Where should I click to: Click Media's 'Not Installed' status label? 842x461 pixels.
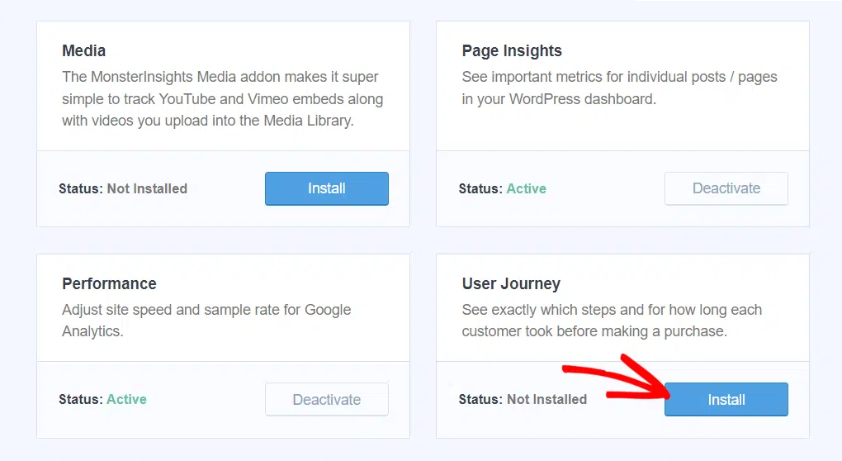(x=147, y=188)
